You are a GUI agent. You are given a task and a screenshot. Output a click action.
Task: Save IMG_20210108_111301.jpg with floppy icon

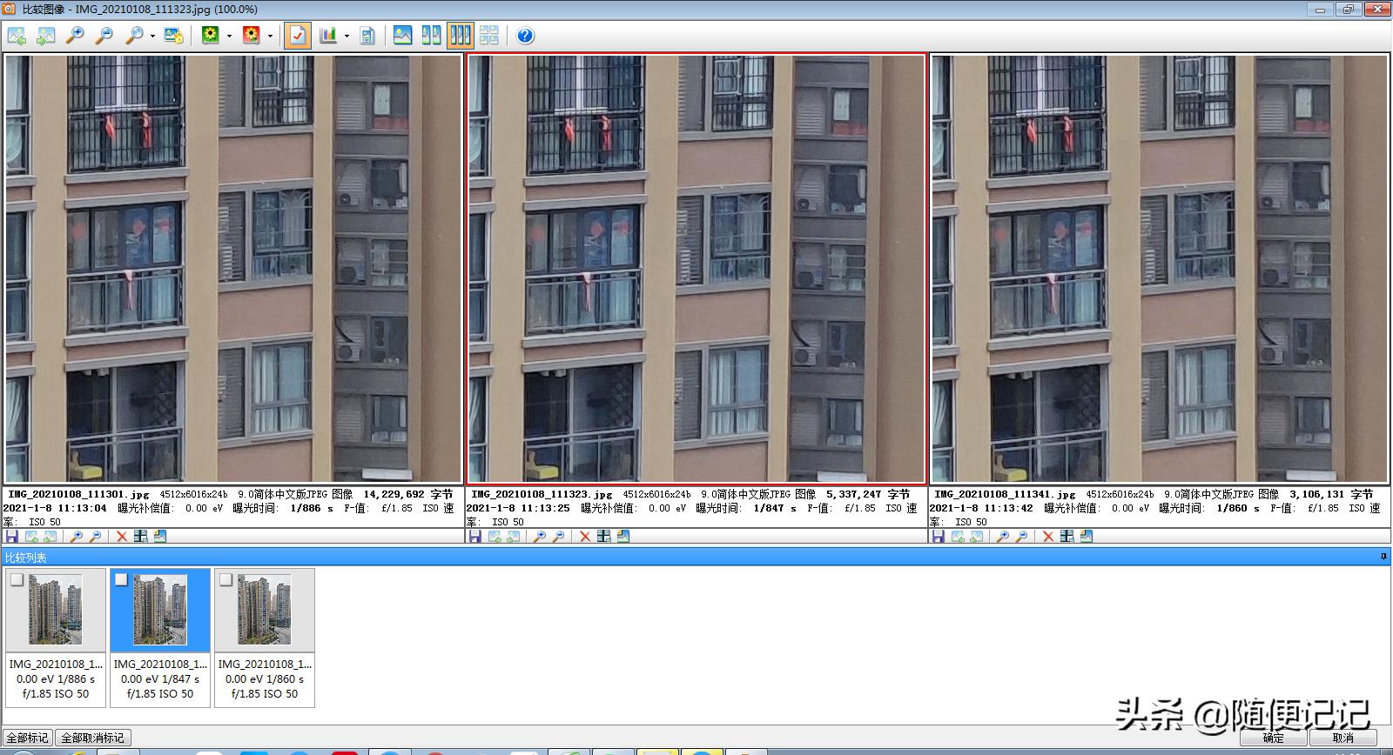click(12, 537)
